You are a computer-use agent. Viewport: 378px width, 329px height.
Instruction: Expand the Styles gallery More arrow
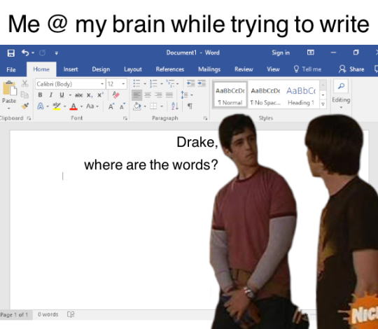point(323,104)
